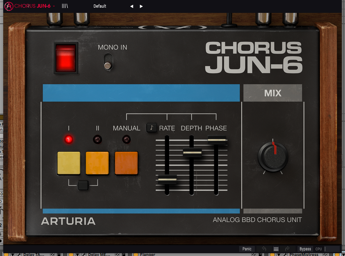Viewport: 345px width, 256px height.
Task: Click the Depth slider handle
Action: [x=192, y=152]
